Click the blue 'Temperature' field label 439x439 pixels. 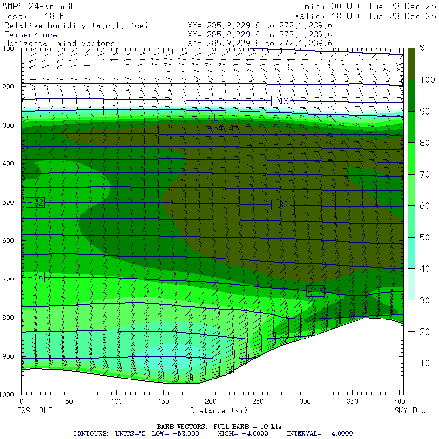[x=31, y=35]
